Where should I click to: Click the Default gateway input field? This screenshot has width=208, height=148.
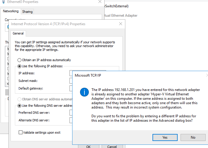click(x=71, y=88)
